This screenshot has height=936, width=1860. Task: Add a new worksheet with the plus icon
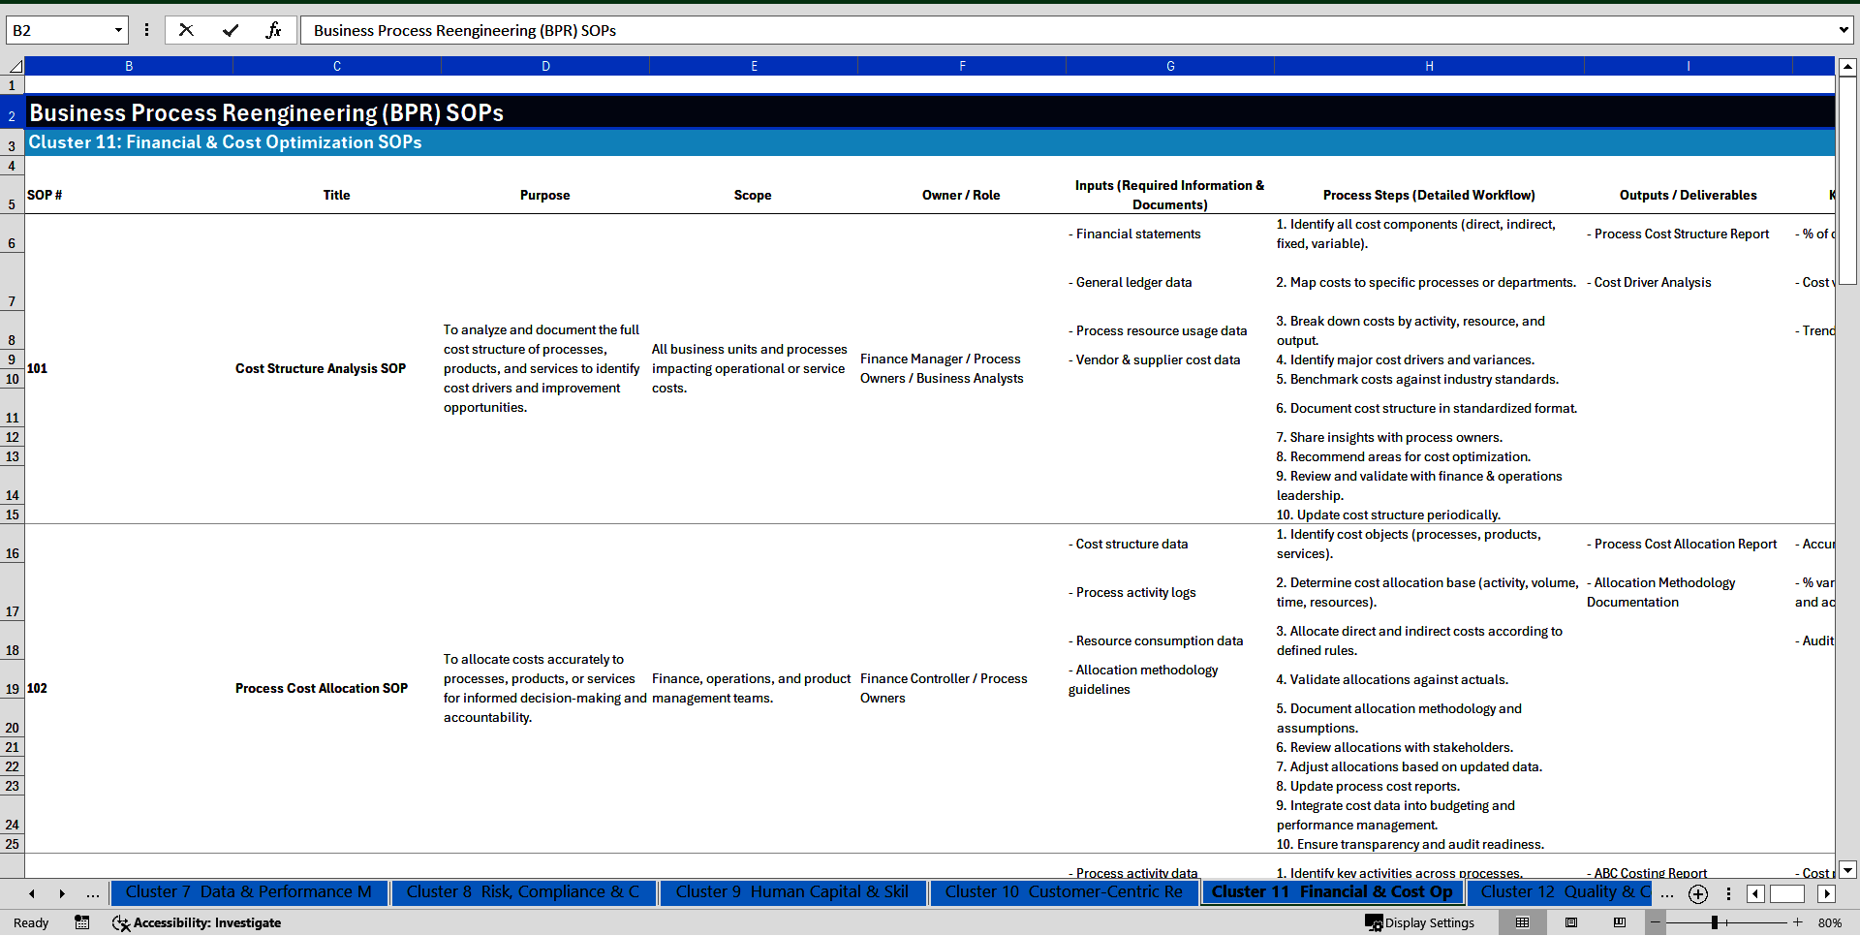click(1697, 893)
